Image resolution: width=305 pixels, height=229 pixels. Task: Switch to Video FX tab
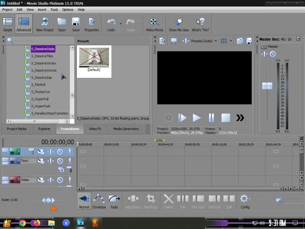point(95,129)
